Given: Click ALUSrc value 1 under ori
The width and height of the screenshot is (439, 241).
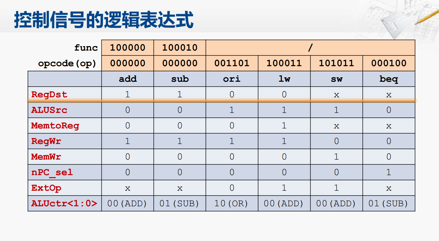Looking at the screenshot, I should [232, 110].
